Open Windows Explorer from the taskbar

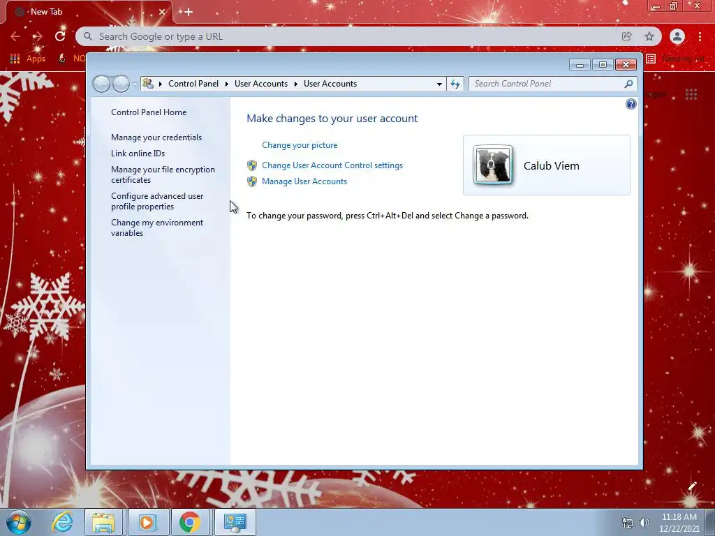tap(103, 522)
